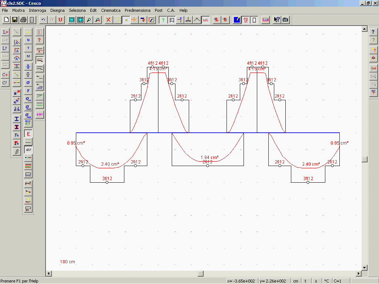Expand the Interroga menu
379x284 pixels.
coord(37,10)
